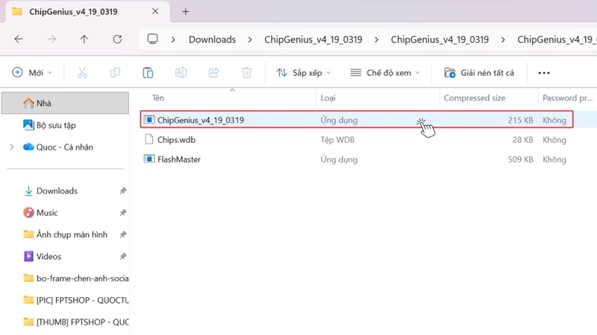Image resolution: width=597 pixels, height=335 pixels.
Task: Expand chevron after Downloads breadcrumb
Action: point(250,39)
